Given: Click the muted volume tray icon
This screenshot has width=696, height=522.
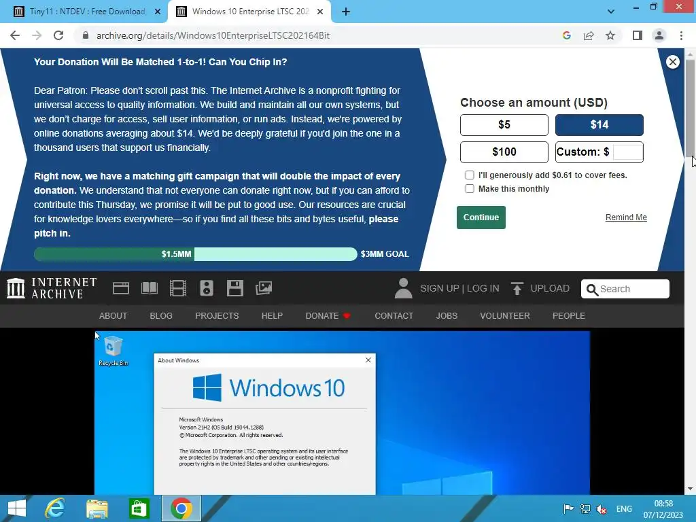Looking at the screenshot, I should click(x=602, y=508).
